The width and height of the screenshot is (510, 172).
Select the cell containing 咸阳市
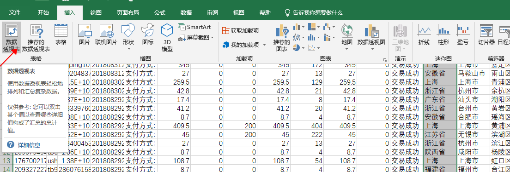pyautogui.click(x=473, y=152)
